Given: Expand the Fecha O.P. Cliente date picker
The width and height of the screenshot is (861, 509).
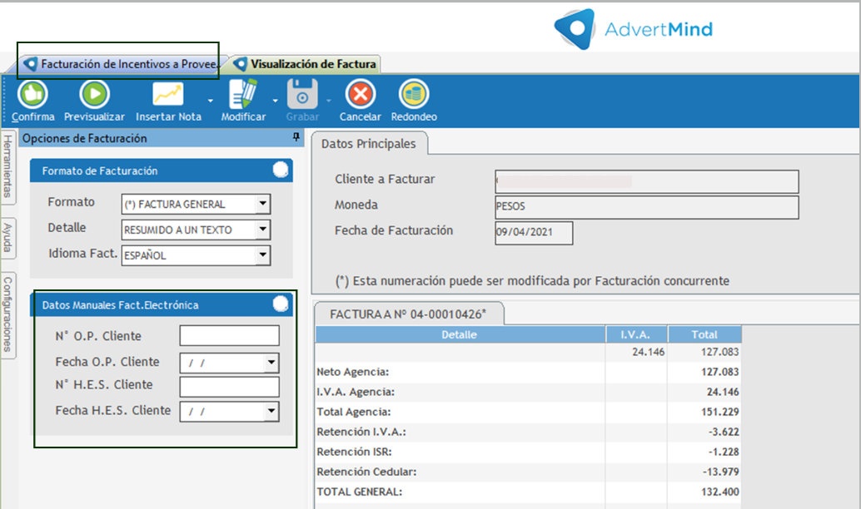Looking at the screenshot, I should (271, 363).
